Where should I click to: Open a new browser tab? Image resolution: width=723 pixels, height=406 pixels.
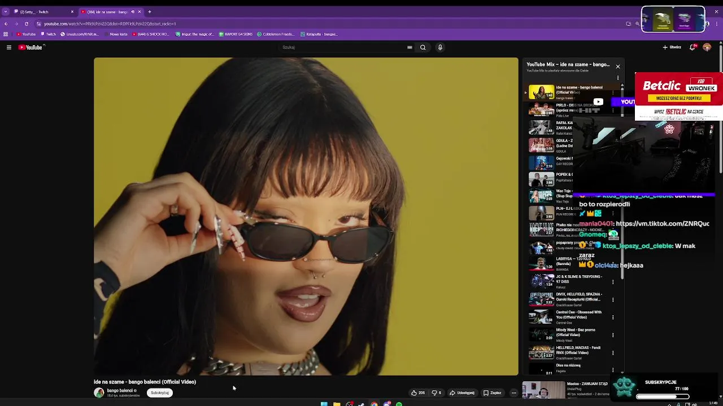150,12
